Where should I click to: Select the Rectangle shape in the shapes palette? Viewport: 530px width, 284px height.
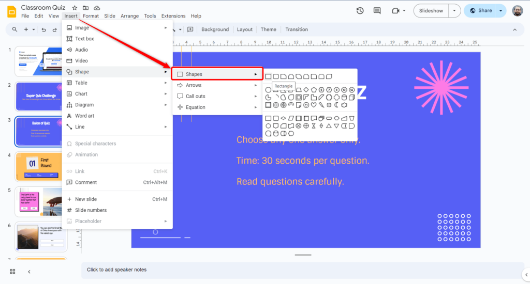click(268, 76)
